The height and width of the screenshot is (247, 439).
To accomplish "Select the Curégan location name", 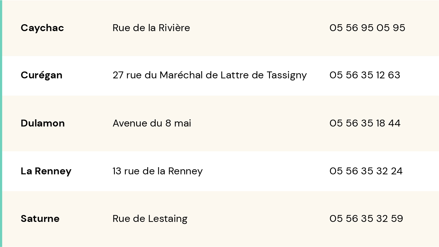I will coord(41,75).
